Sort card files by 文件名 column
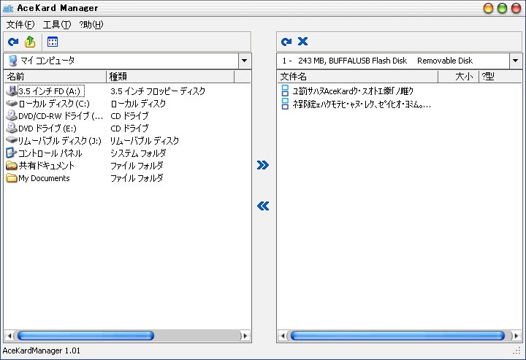 357,77
